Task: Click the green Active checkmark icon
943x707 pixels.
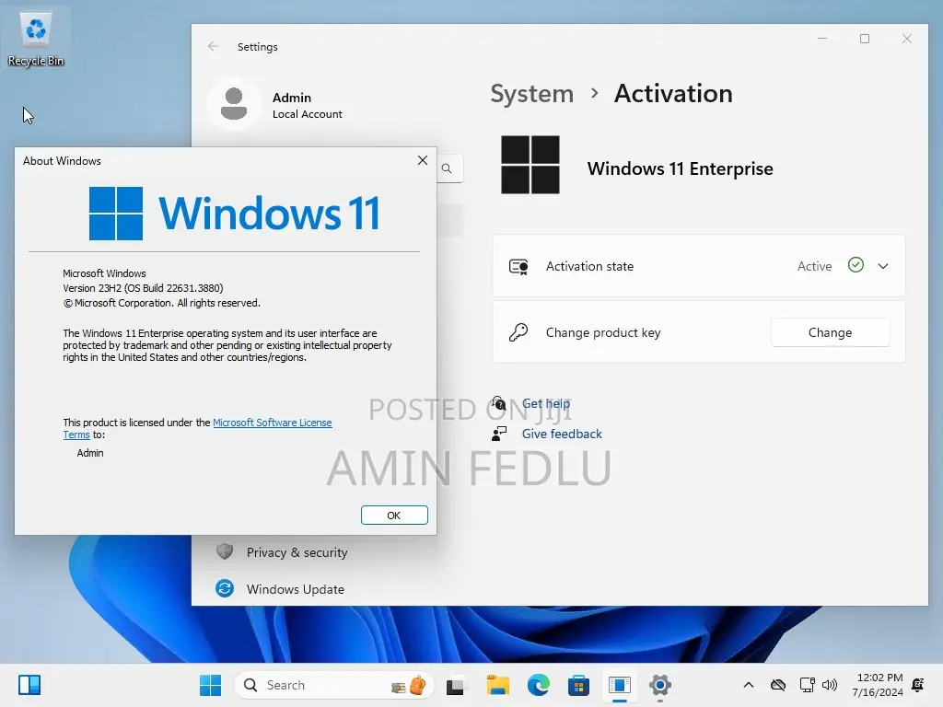Action: 856,266
